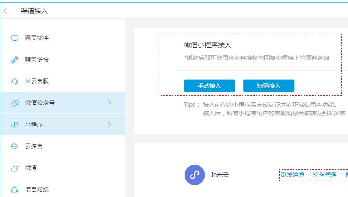Screen dimensions: 348x197
Task: Click the 网页插件 monitor icon
Action: (15, 38)
